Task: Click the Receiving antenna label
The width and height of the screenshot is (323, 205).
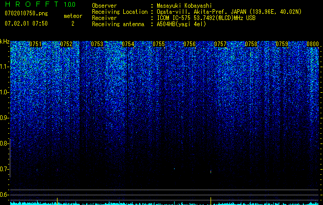Action: tap(118, 24)
